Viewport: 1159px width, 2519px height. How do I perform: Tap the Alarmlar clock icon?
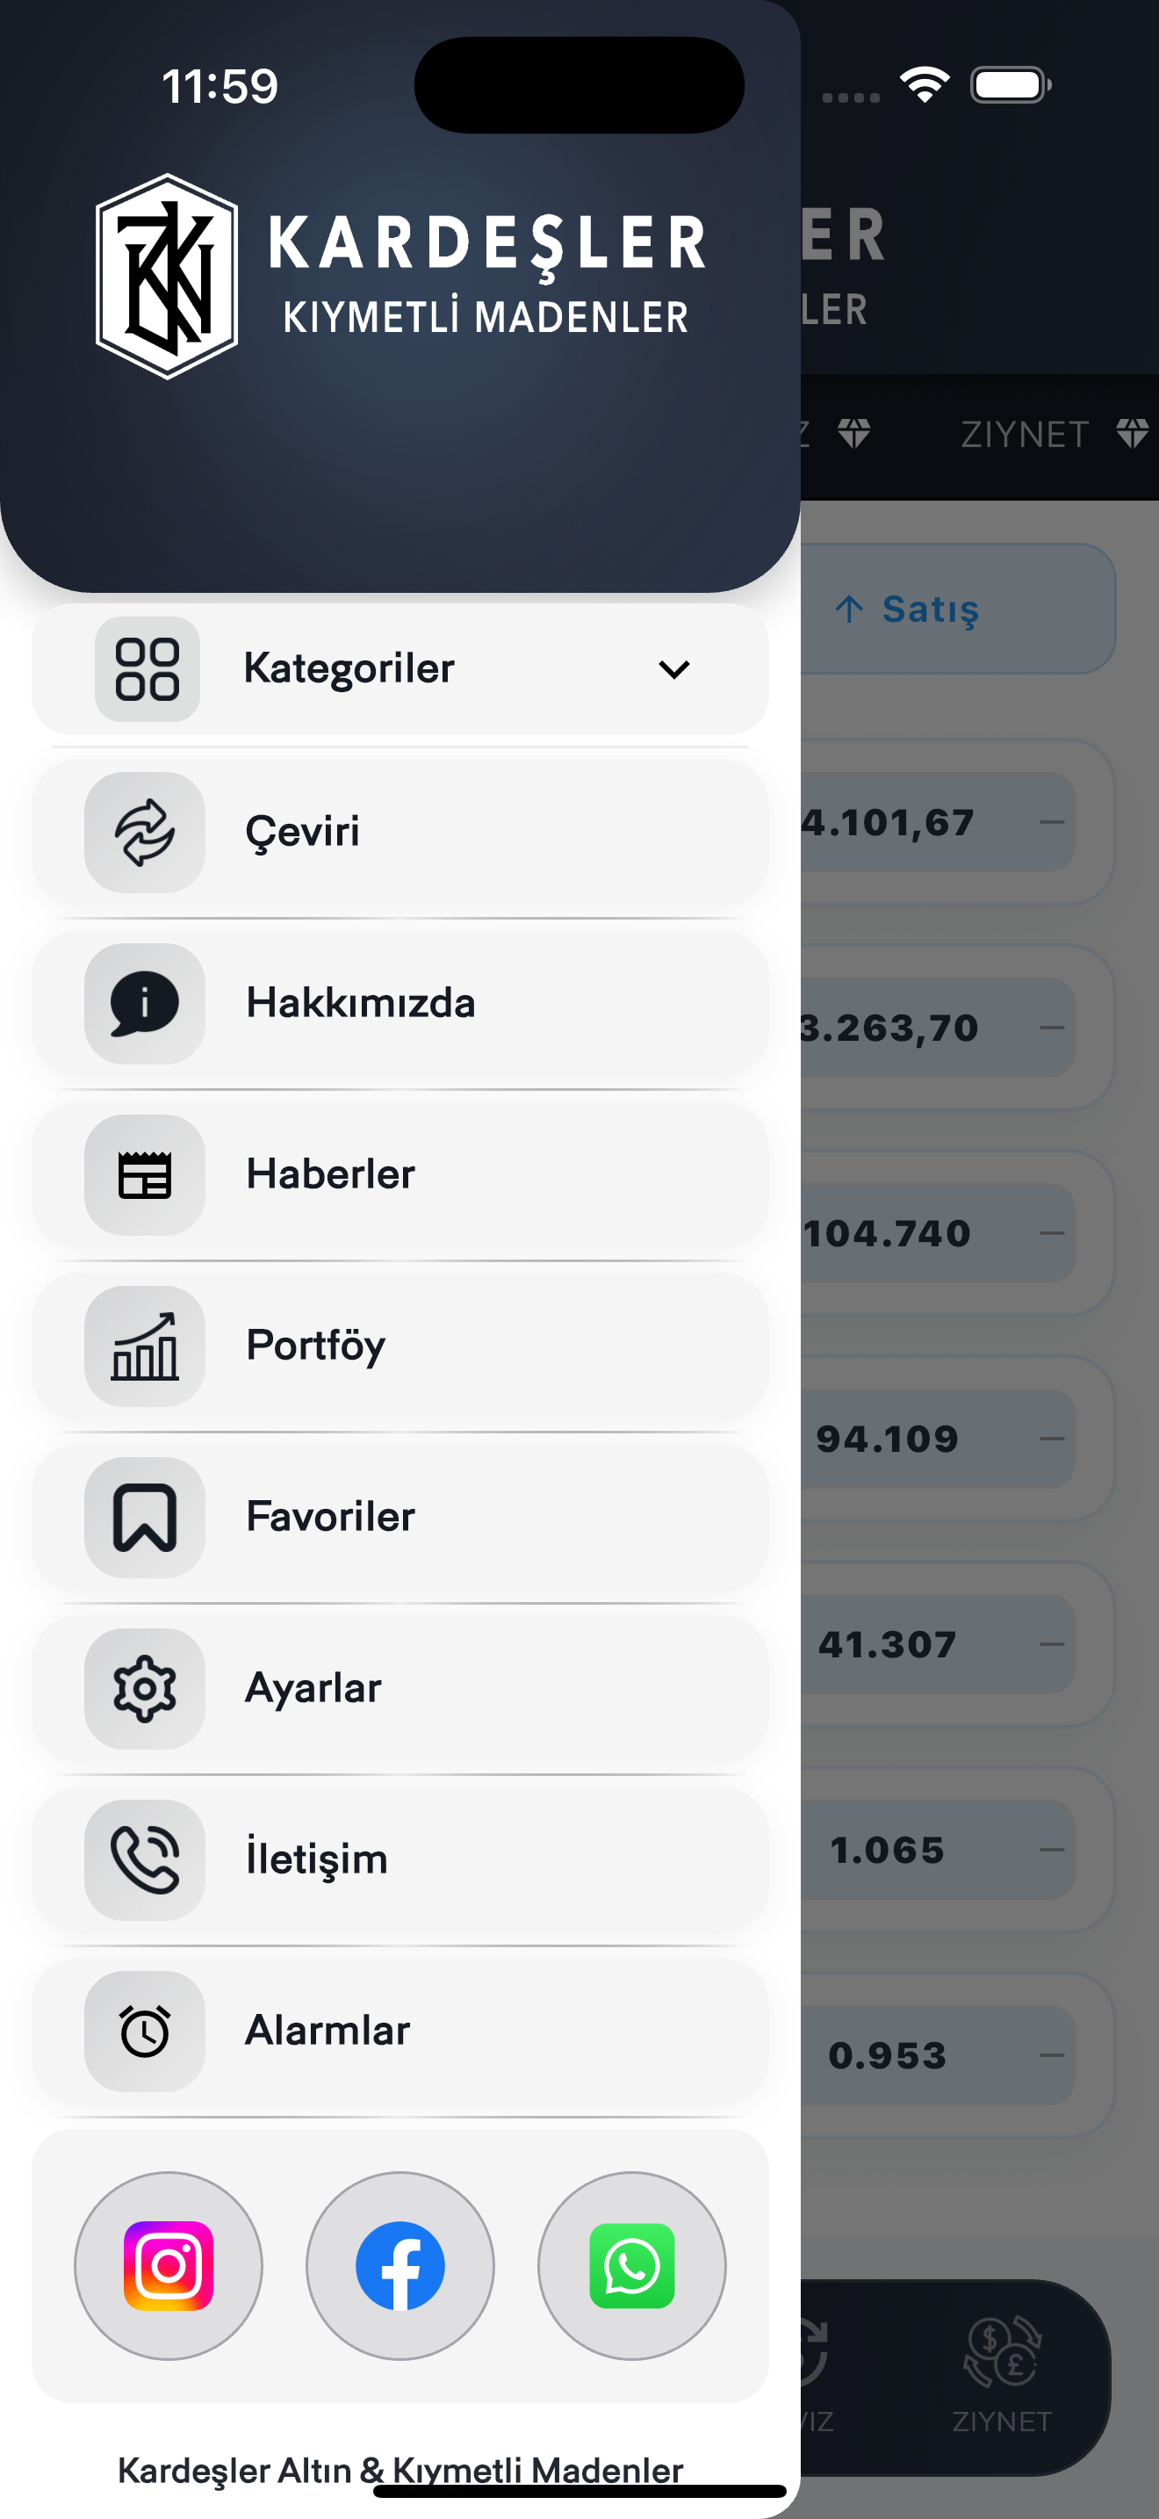click(145, 2030)
